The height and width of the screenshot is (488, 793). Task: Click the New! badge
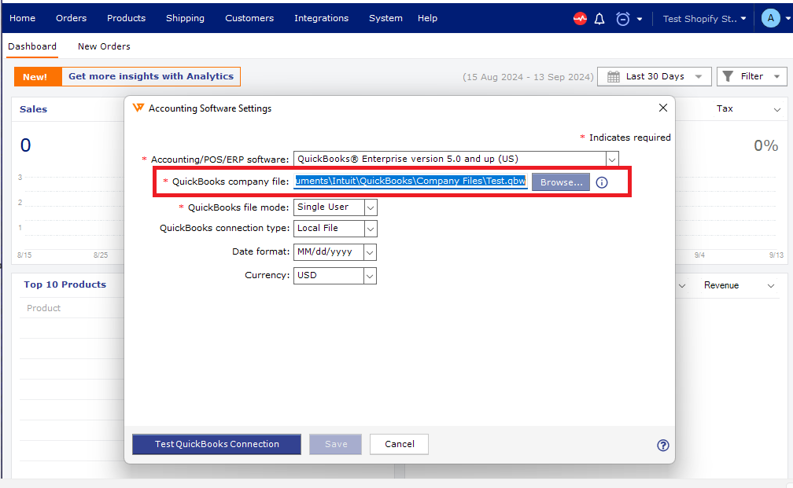pos(38,77)
